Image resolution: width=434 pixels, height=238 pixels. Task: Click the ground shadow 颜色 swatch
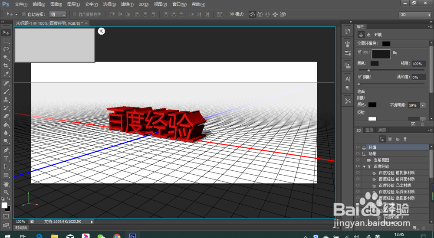[x=372, y=105]
